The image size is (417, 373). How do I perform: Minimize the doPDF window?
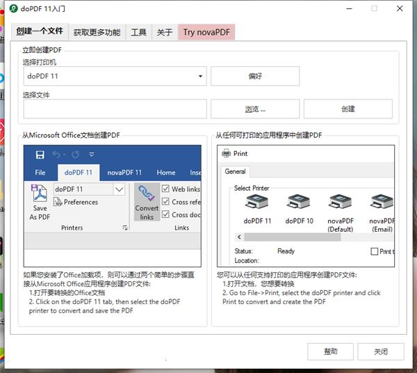point(349,9)
